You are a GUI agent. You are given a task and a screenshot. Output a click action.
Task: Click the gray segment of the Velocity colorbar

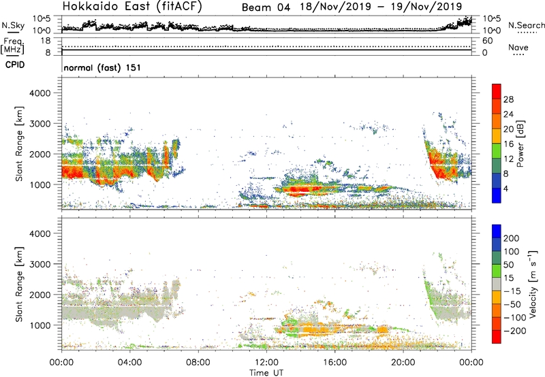[x=497, y=284]
